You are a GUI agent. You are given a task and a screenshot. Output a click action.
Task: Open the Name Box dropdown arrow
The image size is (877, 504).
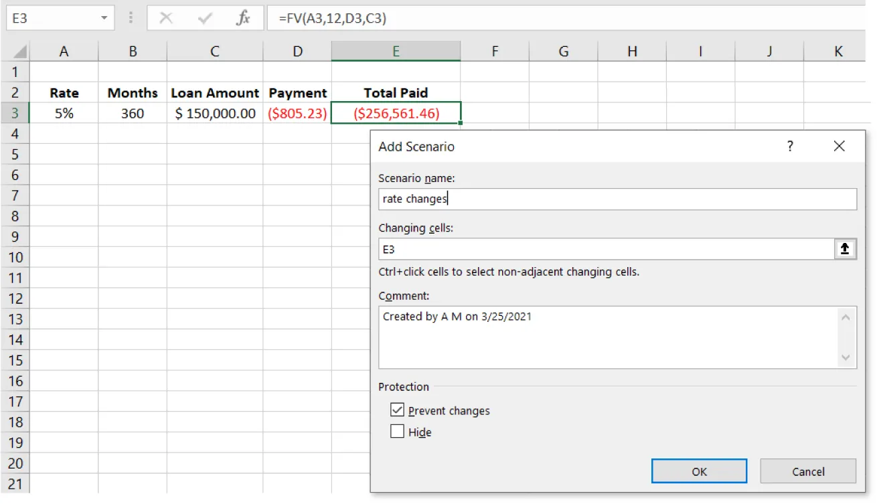tap(104, 18)
